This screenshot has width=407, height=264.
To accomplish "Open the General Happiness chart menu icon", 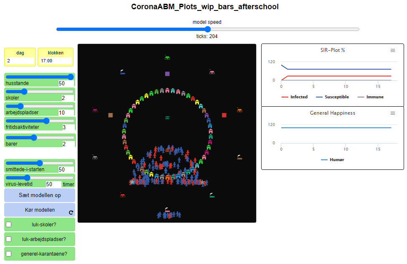I will (x=393, y=113).
